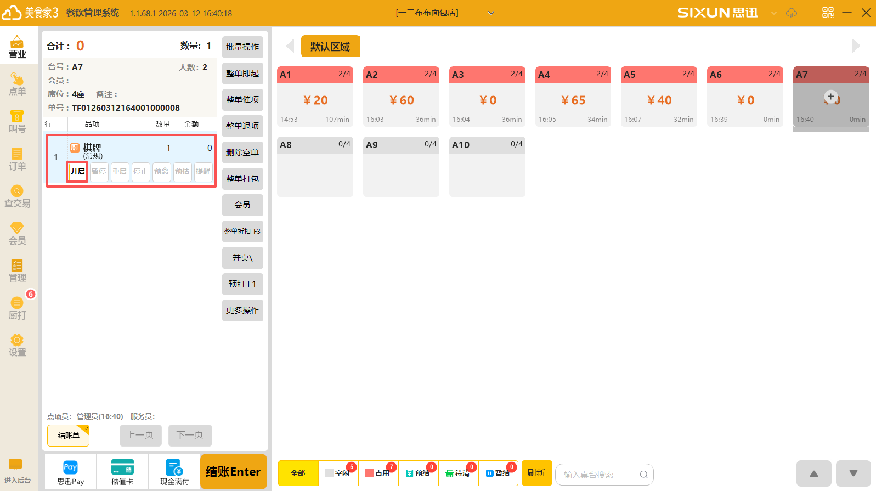The width and height of the screenshot is (876, 491).
Task: Filter tables by 占用 occupied status
Action: click(378, 473)
